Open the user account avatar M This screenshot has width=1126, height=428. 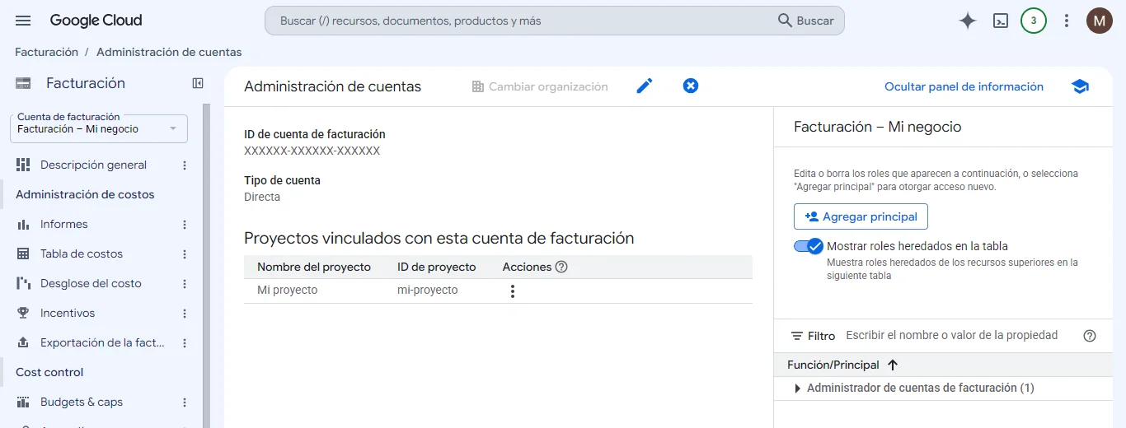pos(1100,21)
